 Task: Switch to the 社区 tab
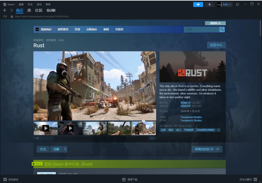39,11
